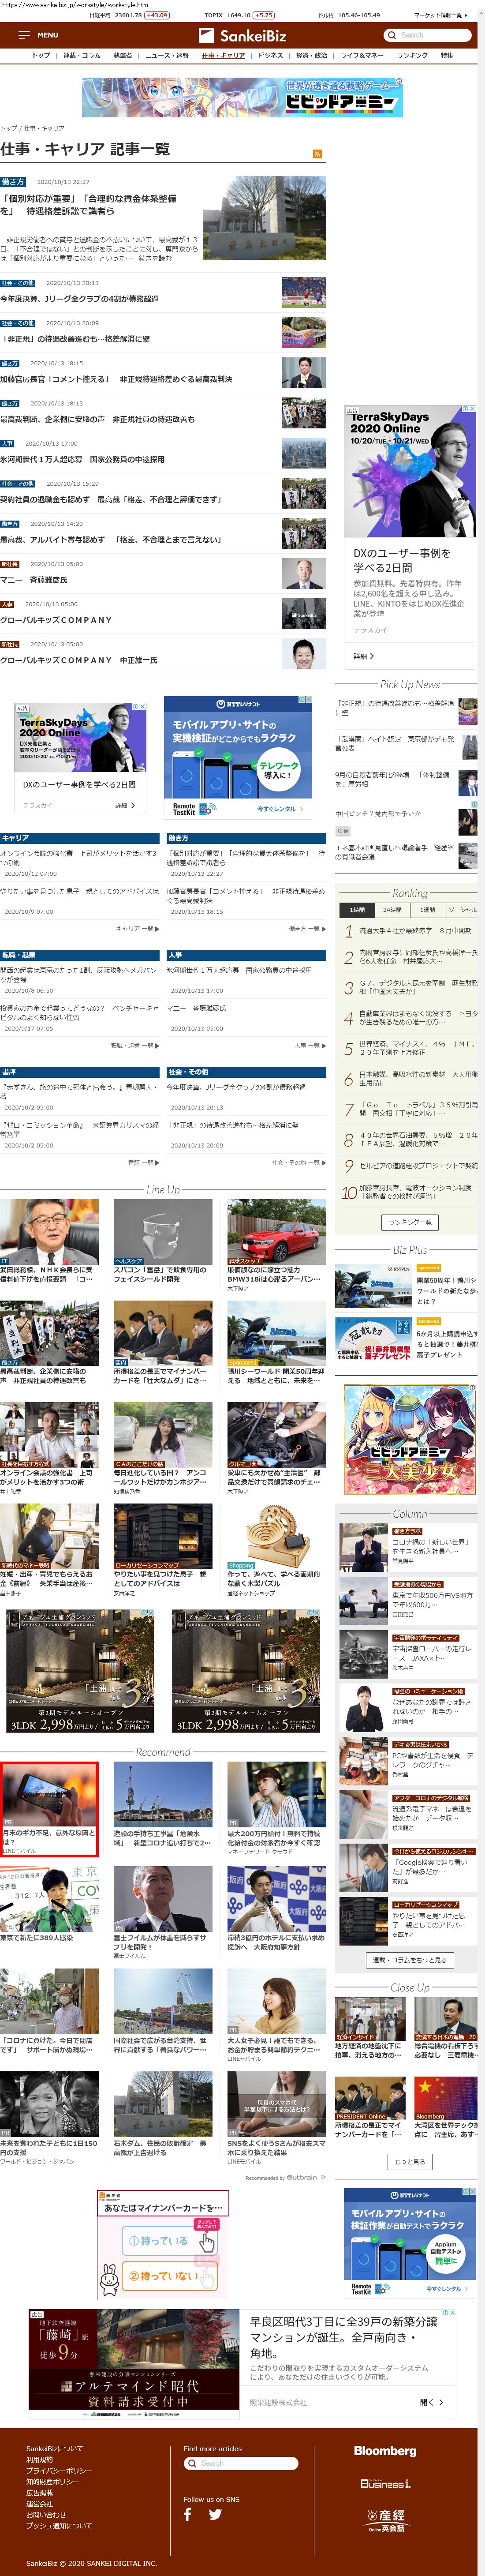The width and height of the screenshot is (485, 2576).
Task: Switch ranking to the 24時間 tab
Action: 392,910
